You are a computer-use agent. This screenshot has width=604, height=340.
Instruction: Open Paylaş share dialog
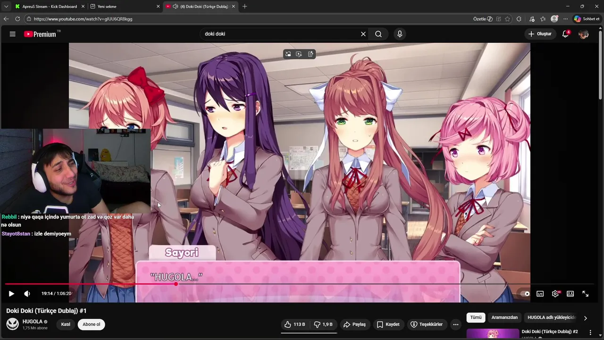[354, 324]
